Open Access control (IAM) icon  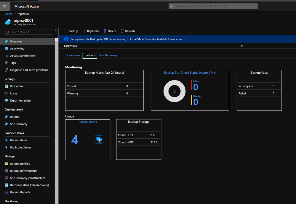tap(6, 56)
